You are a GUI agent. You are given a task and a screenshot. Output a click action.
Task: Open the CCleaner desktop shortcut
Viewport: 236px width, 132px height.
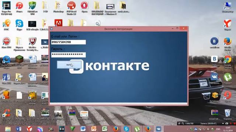pos(6,114)
